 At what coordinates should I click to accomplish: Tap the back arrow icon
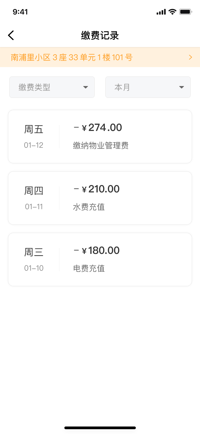point(11,35)
